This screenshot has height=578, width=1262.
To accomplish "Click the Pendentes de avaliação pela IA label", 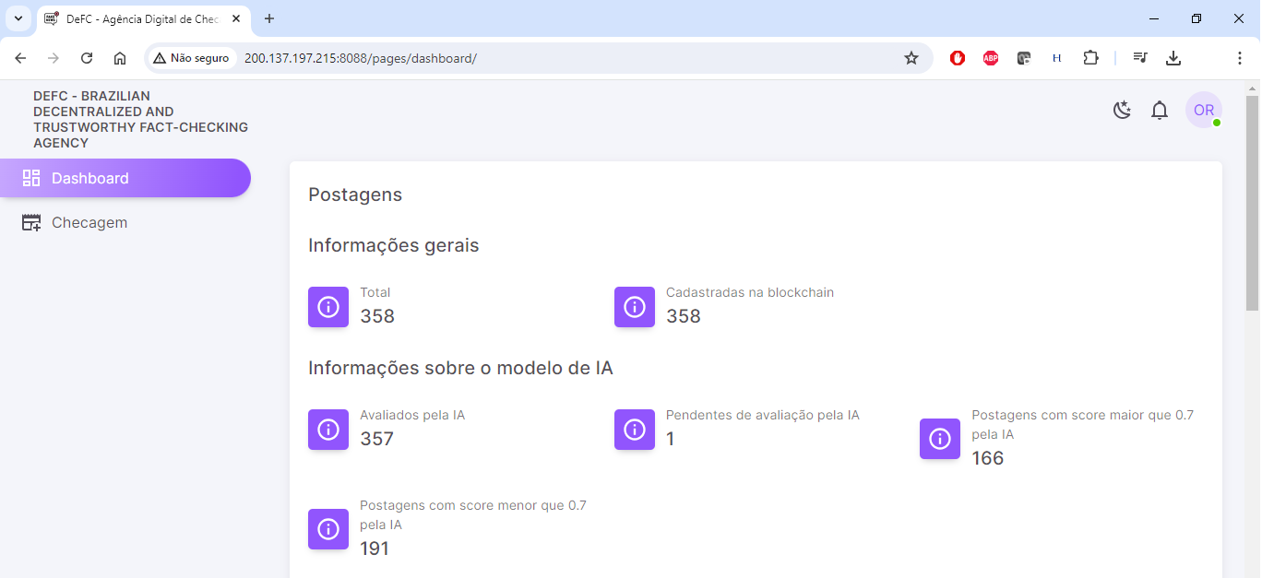I will click(x=763, y=415).
